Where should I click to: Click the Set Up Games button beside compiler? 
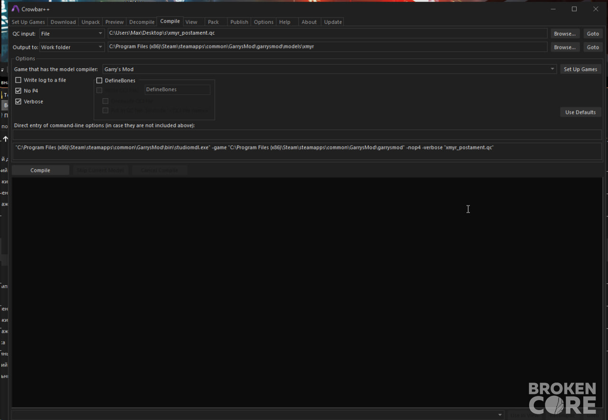point(580,69)
